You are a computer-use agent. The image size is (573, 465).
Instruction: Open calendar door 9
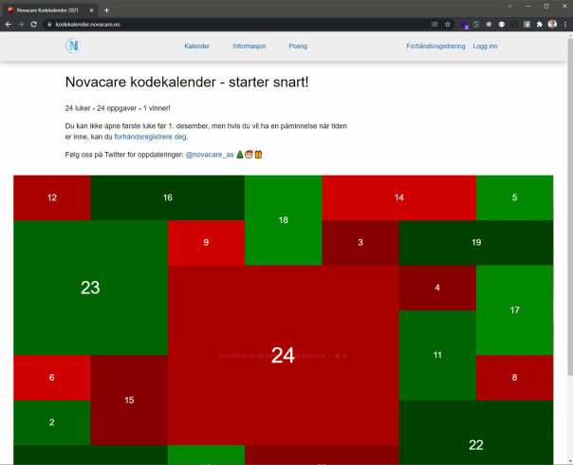tap(206, 242)
